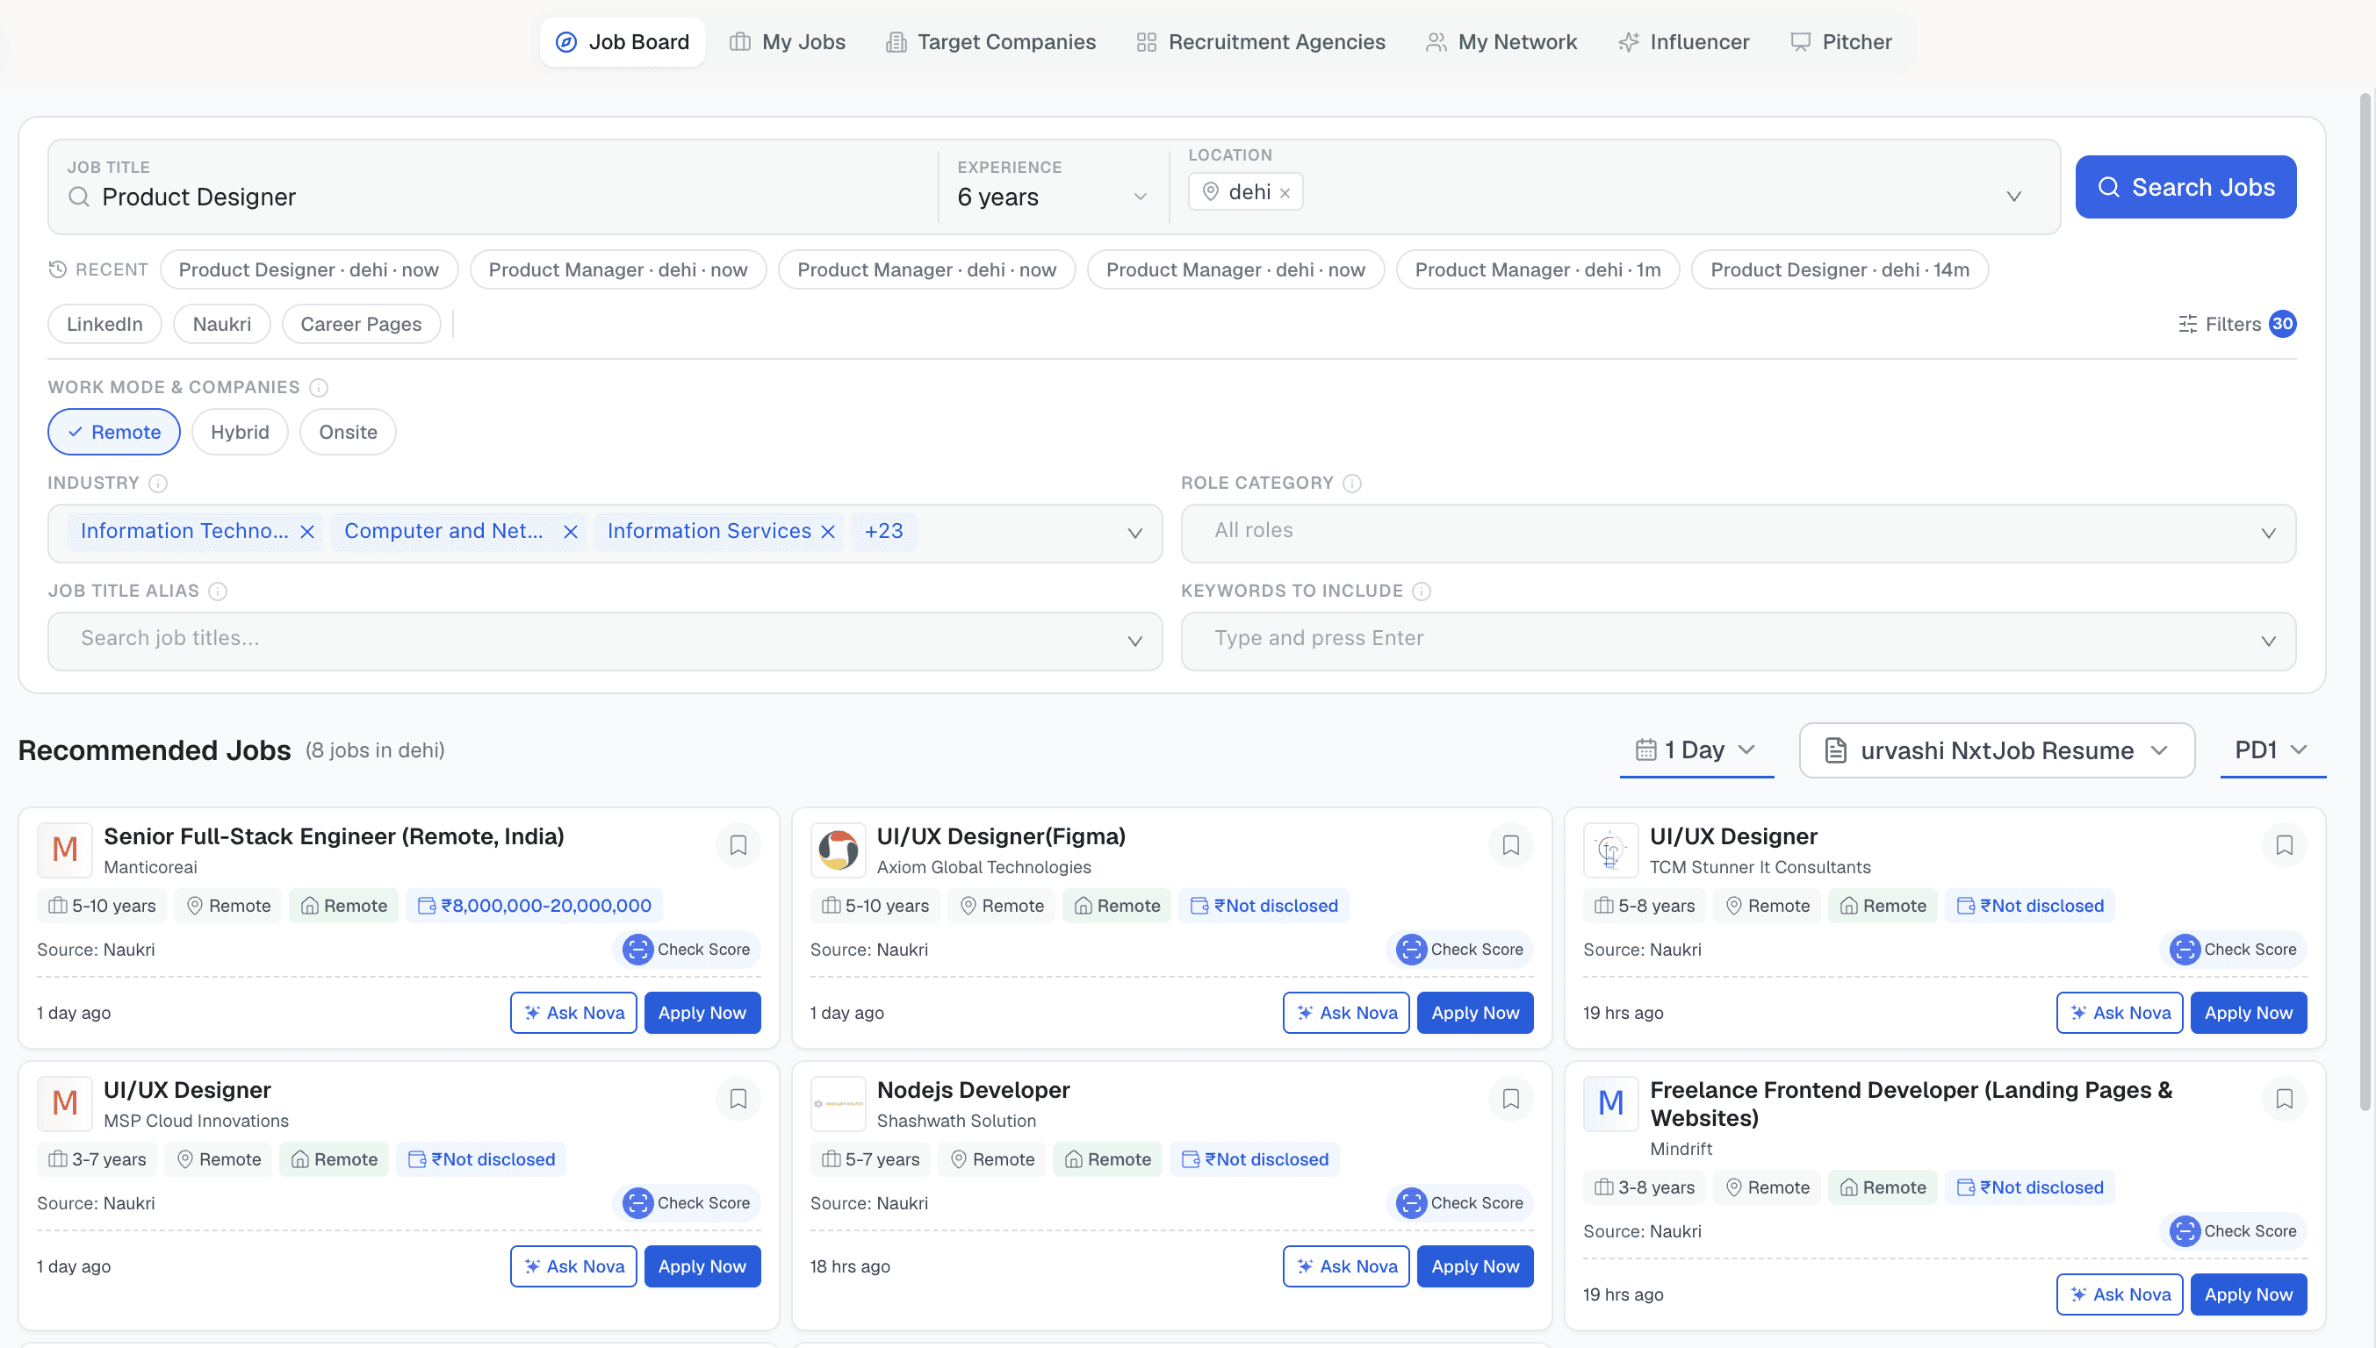Click the page vertical scrollbar
Image resolution: width=2376 pixels, height=1348 pixels.
[2365, 602]
